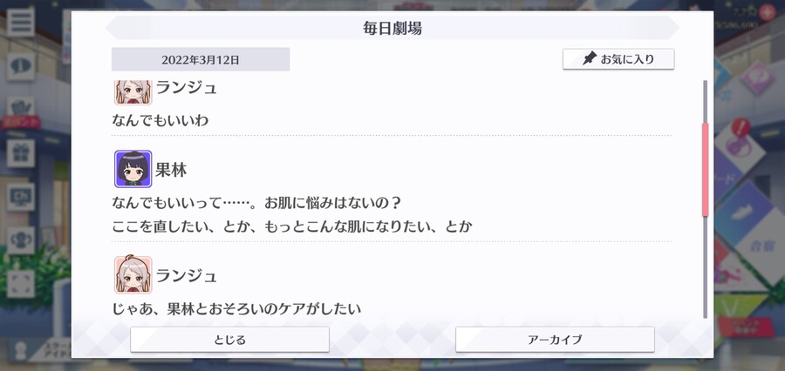This screenshot has width=785, height=371.
Task: Open the notice speech bubble icon
Action: pos(21,66)
